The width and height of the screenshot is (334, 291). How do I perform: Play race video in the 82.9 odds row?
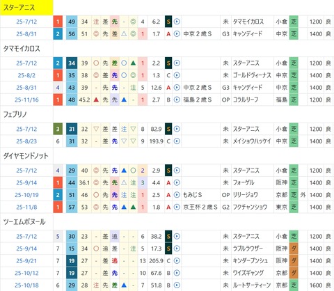coord(177,129)
